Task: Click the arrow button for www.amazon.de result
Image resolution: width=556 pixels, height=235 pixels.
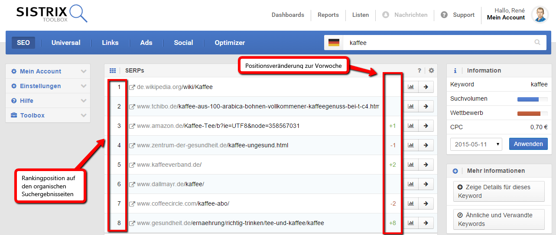Action: click(x=426, y=126)
